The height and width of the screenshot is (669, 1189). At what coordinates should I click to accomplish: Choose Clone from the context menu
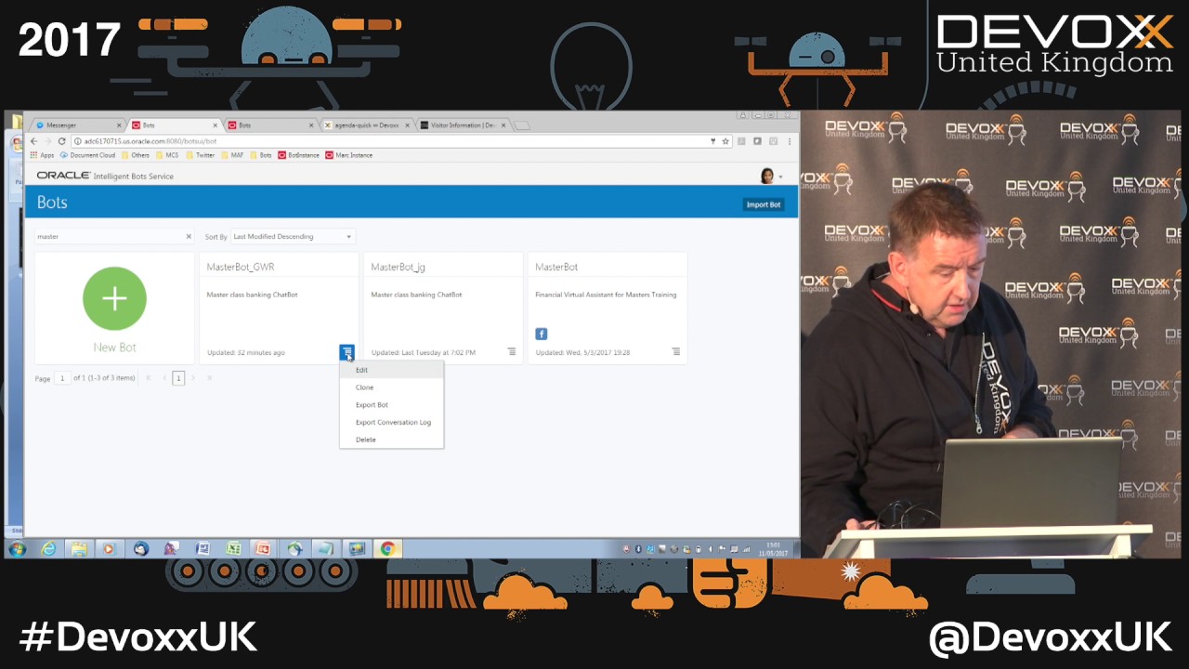(x=391, y=387)
